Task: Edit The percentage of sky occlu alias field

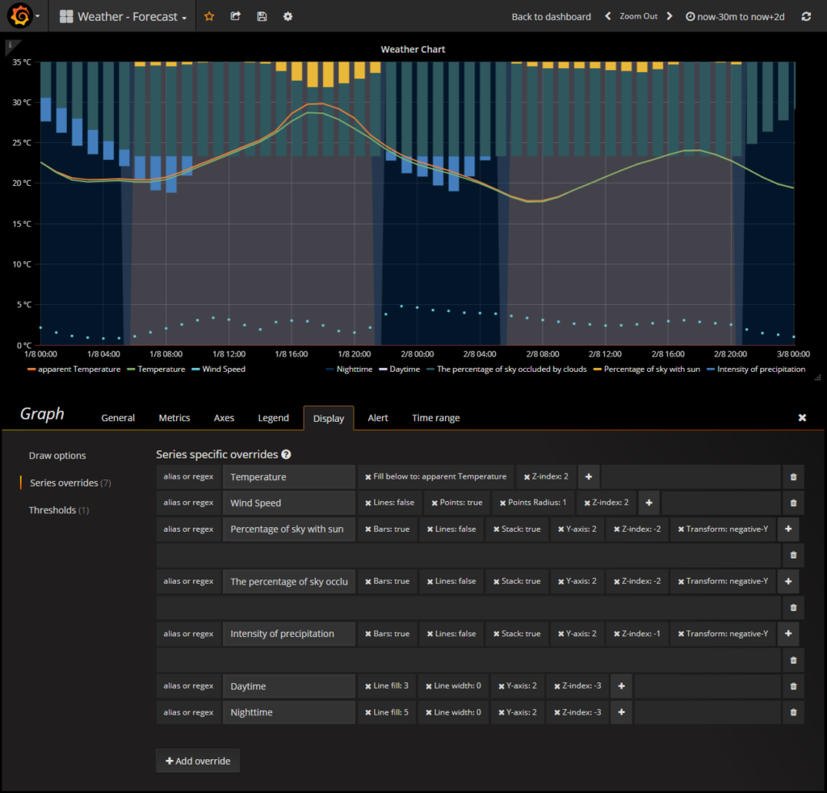Action: pyautogui.click(x=289, y=581)
